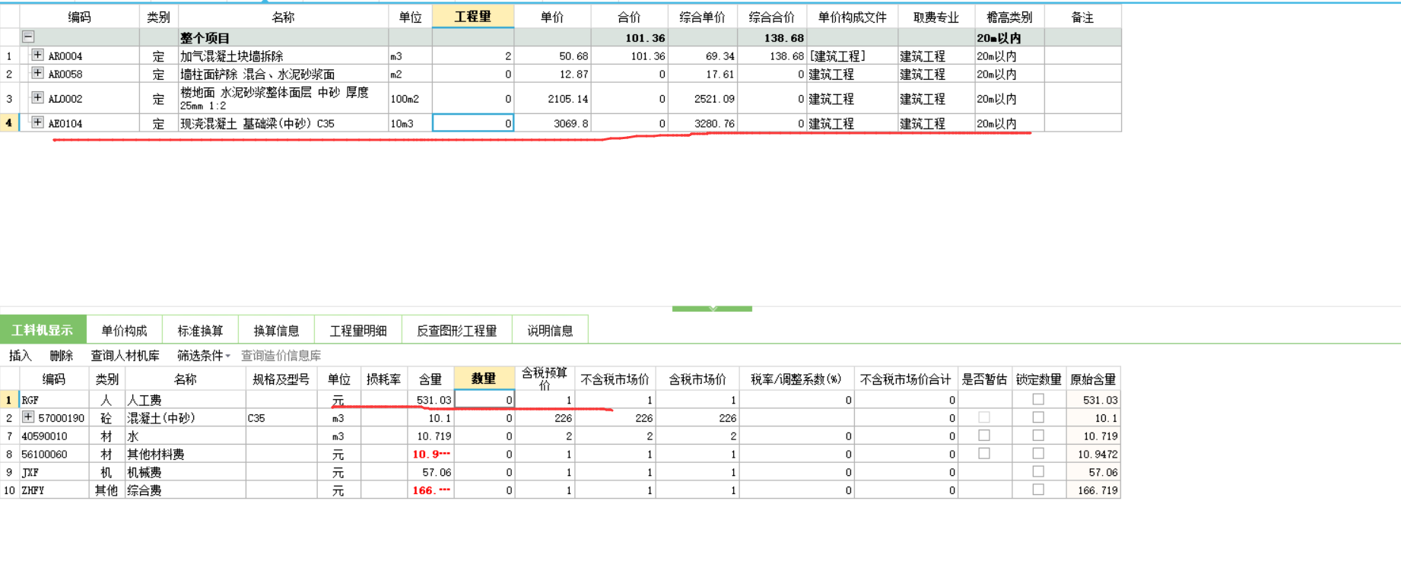Viewport: 1401px width, 561px height.
Task: Toggle 是否暂估 checkbox for 水
Action: pyautogui.click(x=984, y=435)
